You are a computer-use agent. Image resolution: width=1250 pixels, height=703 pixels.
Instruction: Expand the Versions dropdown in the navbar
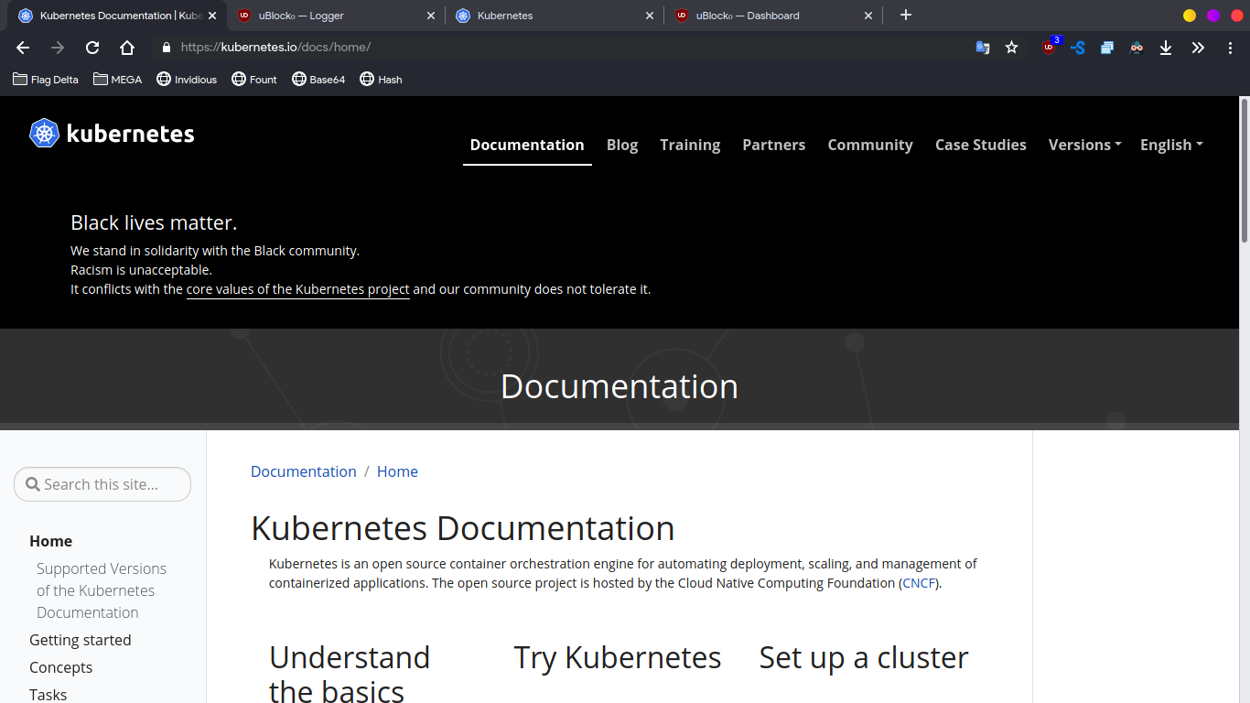tap(1085, 145)
